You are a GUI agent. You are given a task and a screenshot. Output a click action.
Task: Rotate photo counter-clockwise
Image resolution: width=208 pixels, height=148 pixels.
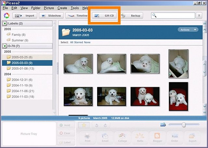pyautogui.click(x=97, y=125)
